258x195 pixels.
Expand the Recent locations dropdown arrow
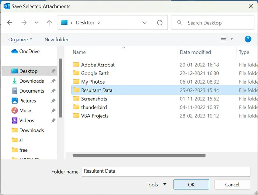click(36, 23)
